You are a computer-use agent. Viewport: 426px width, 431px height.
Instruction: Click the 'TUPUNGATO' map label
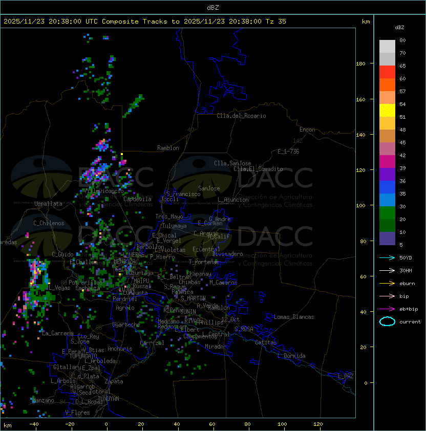point(83,356)
